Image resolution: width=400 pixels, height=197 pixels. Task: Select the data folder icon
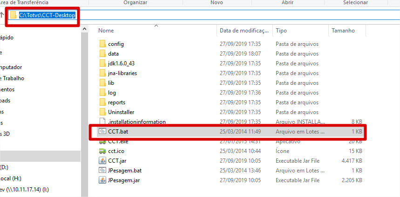pyautogui.click(x=102, y=54)
